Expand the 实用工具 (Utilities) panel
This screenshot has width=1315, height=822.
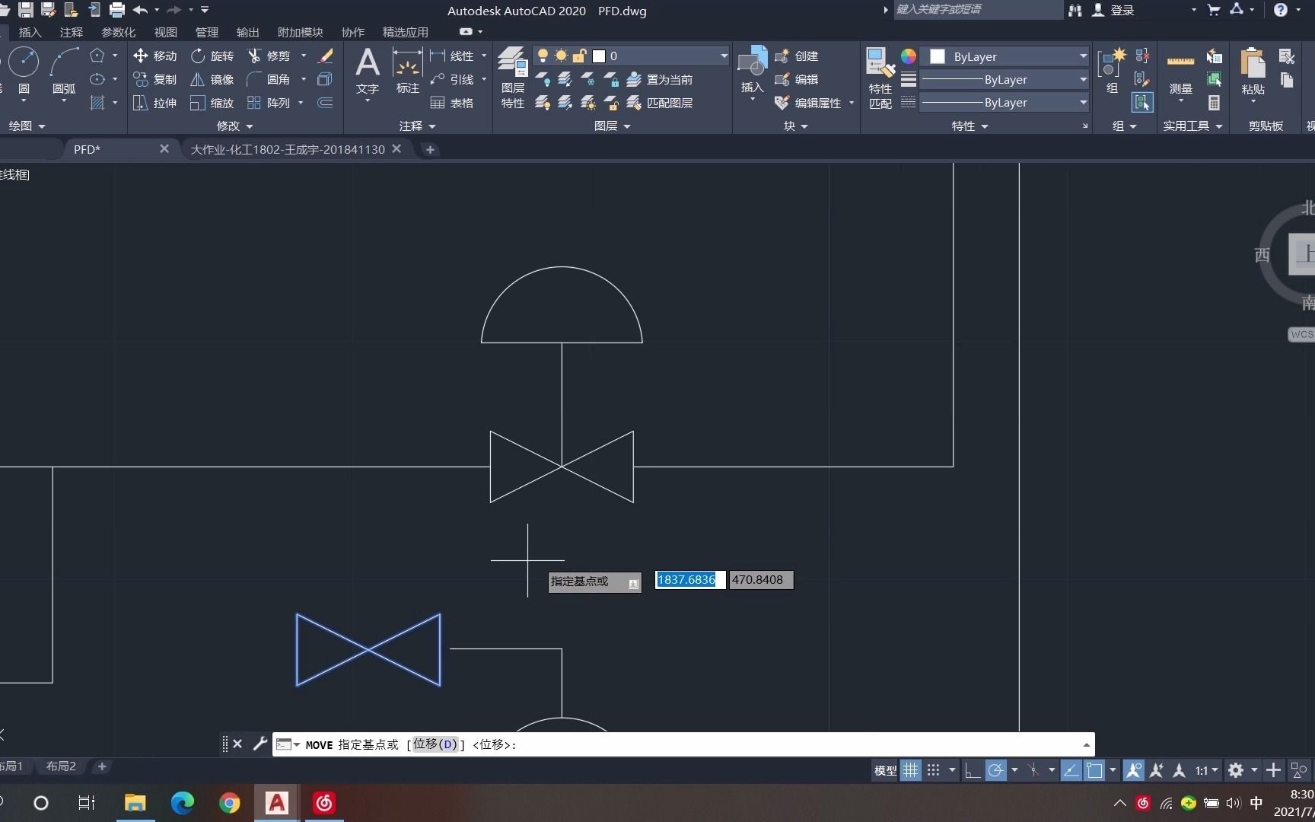pos(1192,126)
